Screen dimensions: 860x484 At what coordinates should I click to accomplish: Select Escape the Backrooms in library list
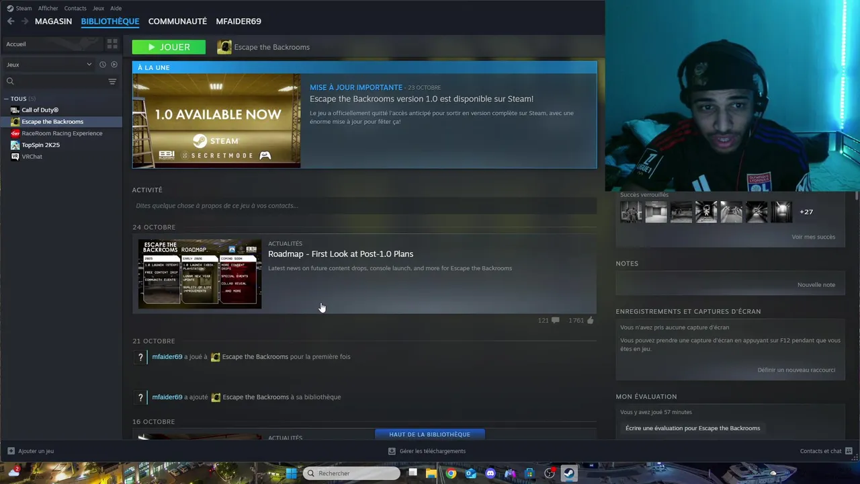point(61,122)
